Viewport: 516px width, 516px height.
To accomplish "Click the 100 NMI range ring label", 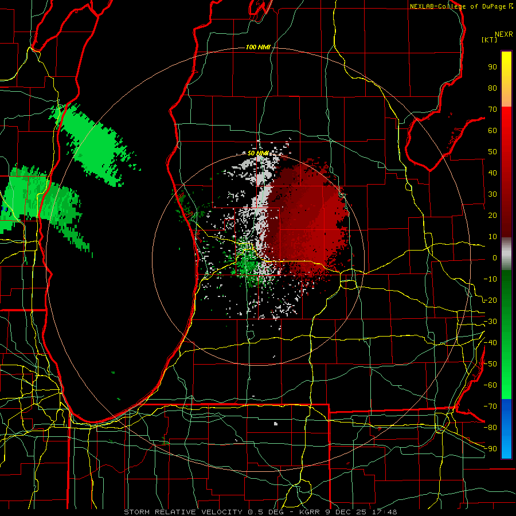I will [x=258, y=47].
